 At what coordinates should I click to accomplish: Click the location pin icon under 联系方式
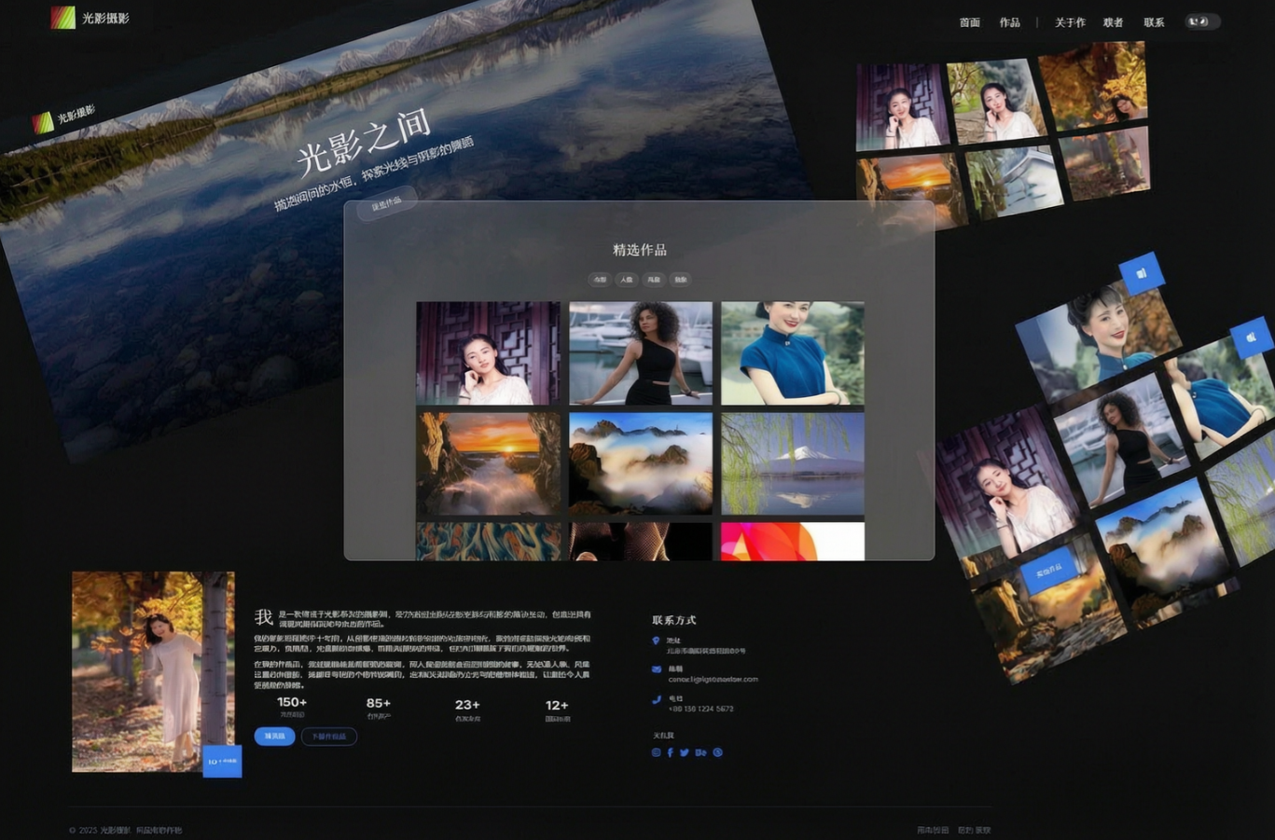[x=656, y=641]
